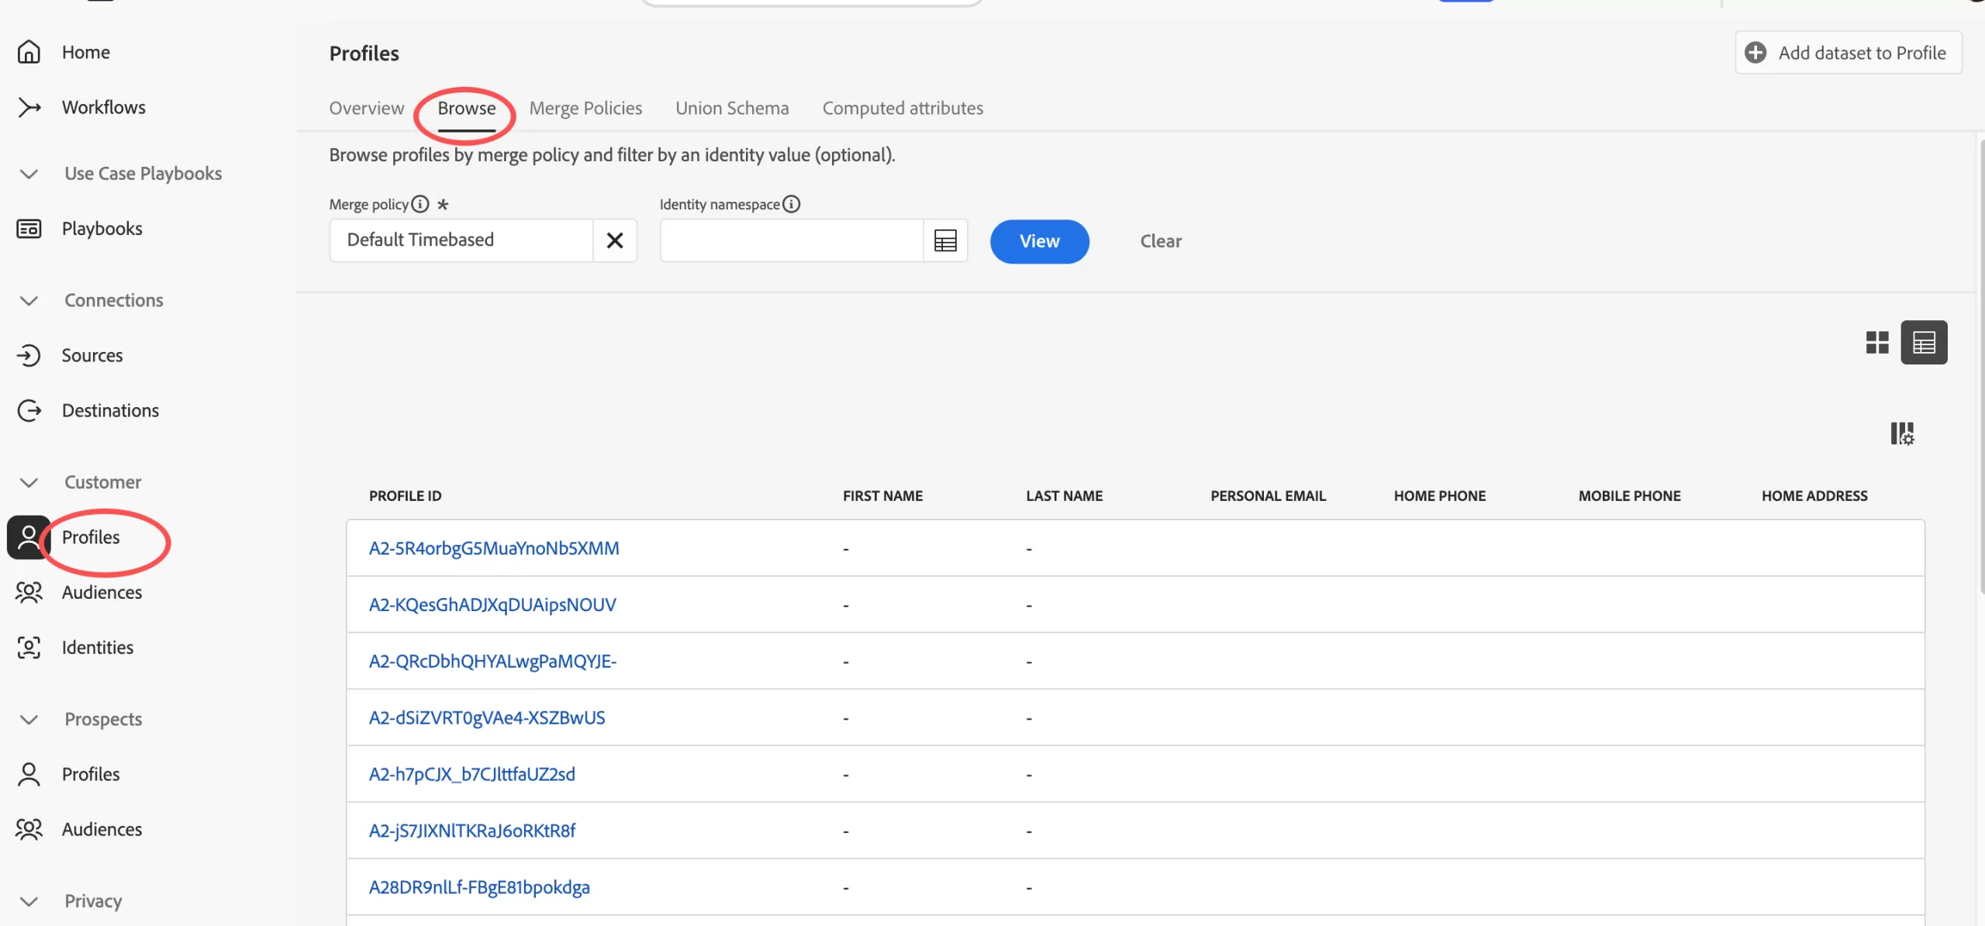The width and height of the screenshot is (1985, 926).
Task: Click the Prospects Audiences people icon
Action: tap(29, 829)
